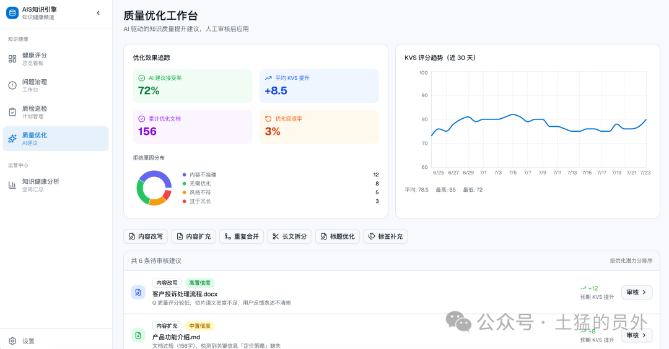669x349 pixels.
Task: Click the 156 optimized documents value
Action: click(x=147, y=131)
